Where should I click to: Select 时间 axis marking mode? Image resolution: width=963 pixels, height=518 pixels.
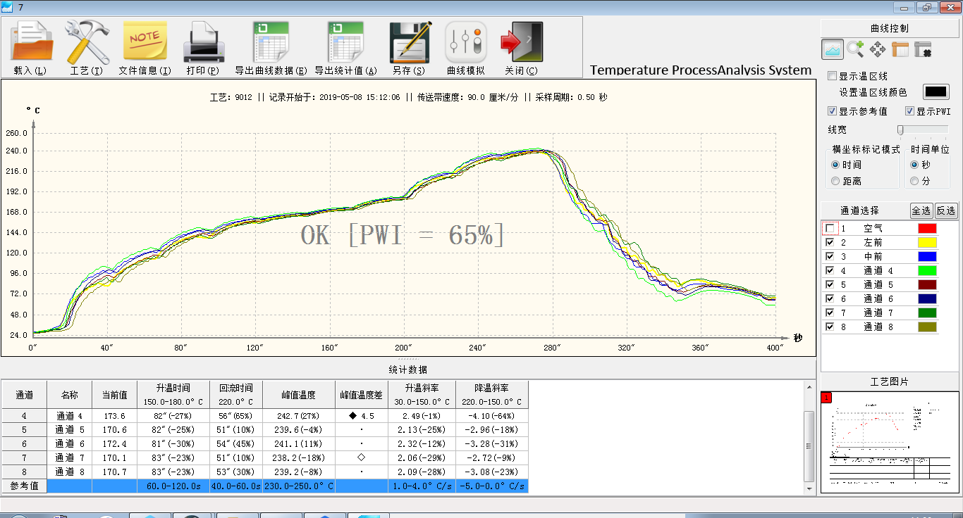tap(835, 165)
